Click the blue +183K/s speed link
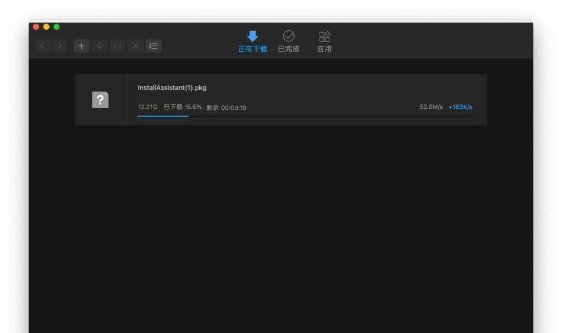562x333 pixels. click(460, 107)
